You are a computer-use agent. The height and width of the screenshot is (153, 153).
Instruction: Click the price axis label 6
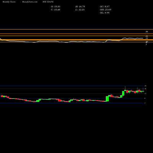tap(145, 98)
